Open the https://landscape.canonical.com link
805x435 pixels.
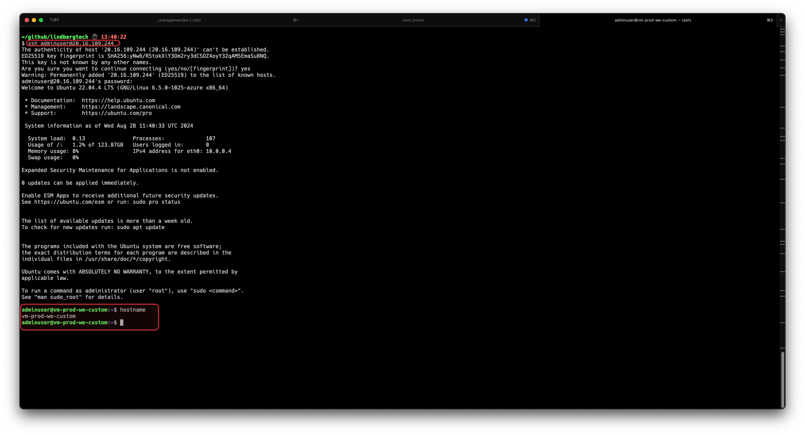coord(131,107)
